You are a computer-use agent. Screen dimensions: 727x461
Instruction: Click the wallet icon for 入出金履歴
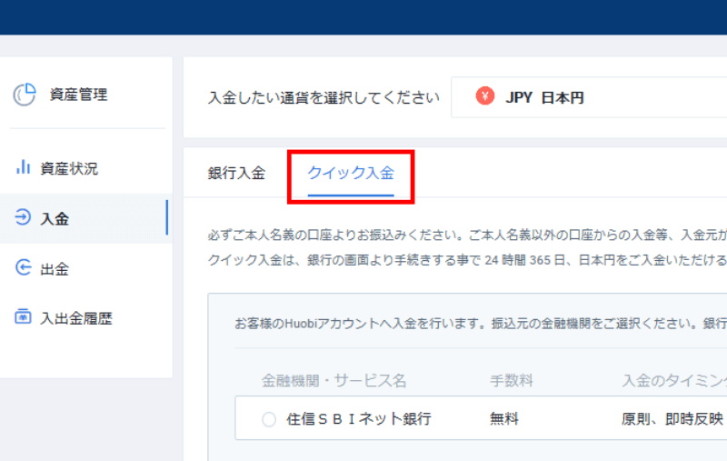click(23, 318)
